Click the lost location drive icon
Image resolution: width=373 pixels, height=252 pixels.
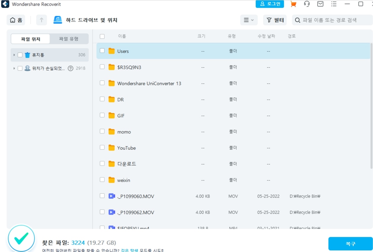[x=28, y=68]
